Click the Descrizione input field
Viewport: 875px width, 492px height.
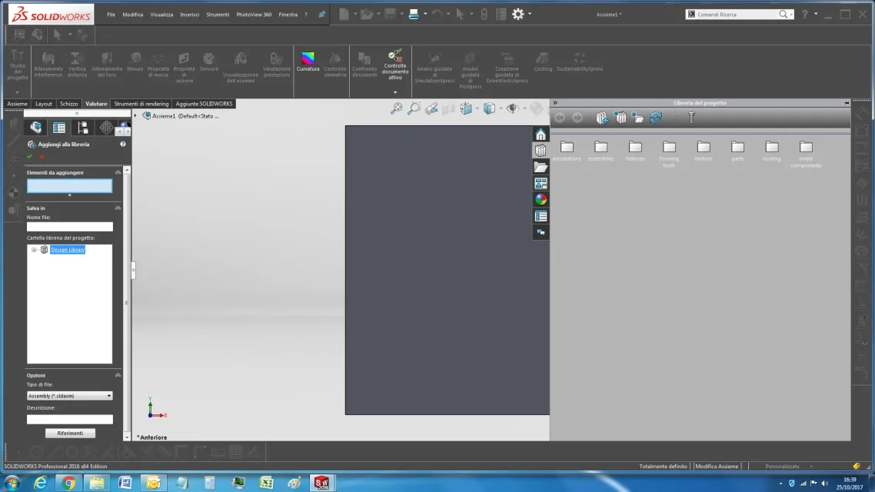coord(70,420)
